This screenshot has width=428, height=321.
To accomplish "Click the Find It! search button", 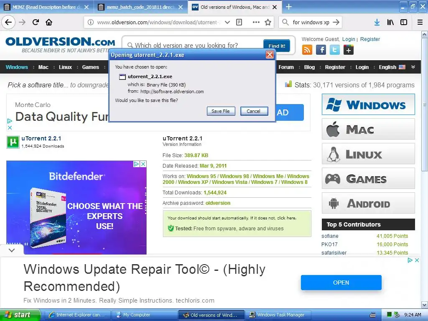I will coord(277,46).
